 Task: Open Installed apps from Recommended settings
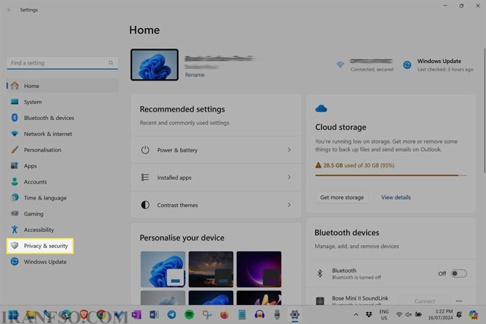pos(216,178)
